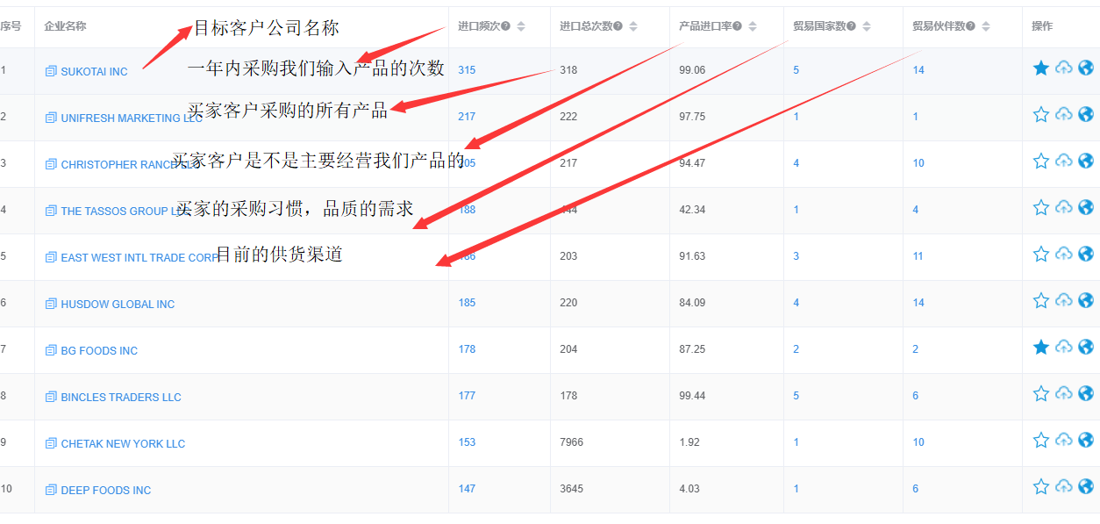The width and height of the screenshot is (1100, 524).
Task: Open globe icon for THE TASSOS GROUP
Action: 1086,207
